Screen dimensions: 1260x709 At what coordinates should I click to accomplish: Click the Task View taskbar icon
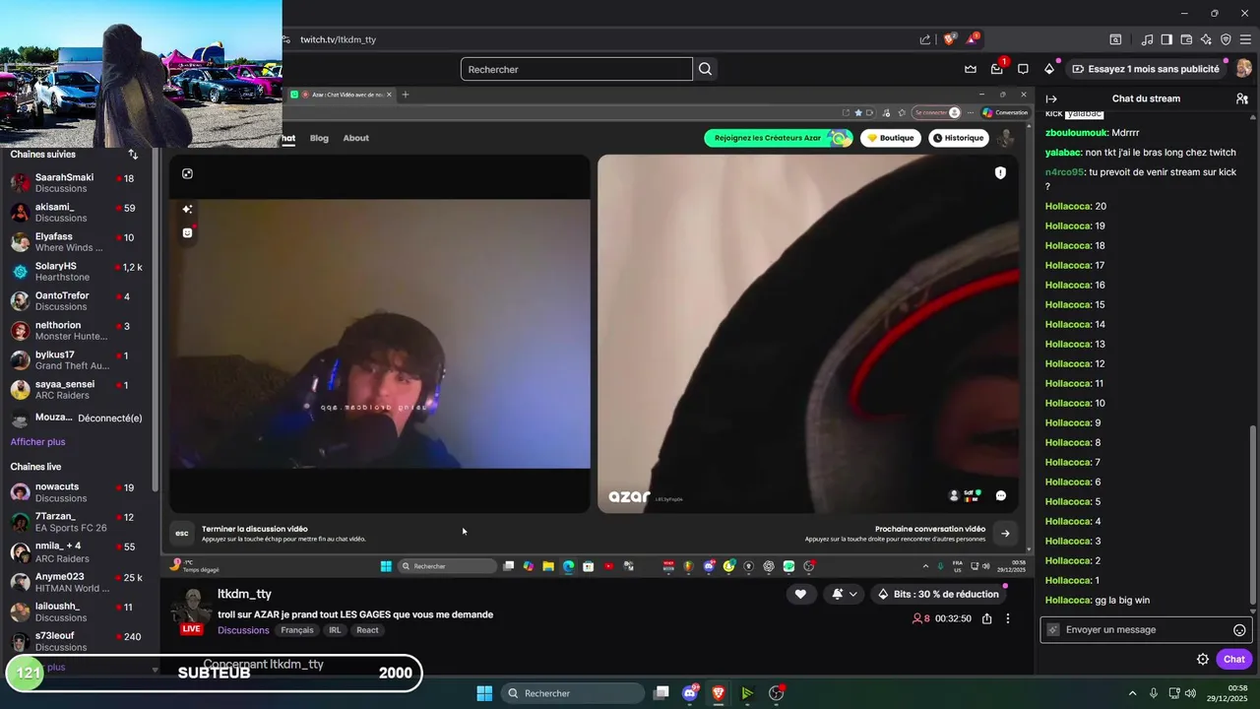[661, 693]
